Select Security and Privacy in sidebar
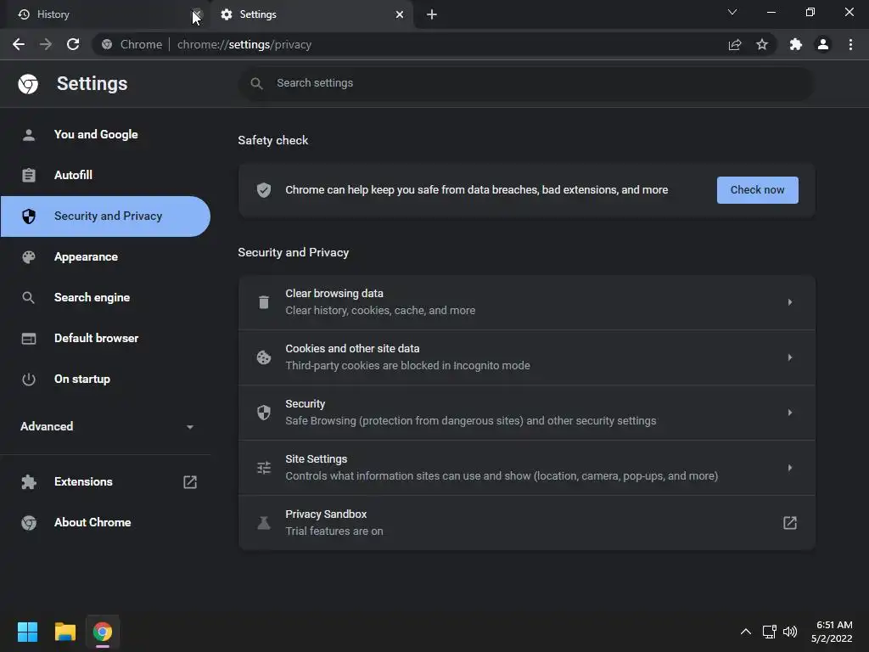This screenshot has height=652, width=869. coord(106,216)
